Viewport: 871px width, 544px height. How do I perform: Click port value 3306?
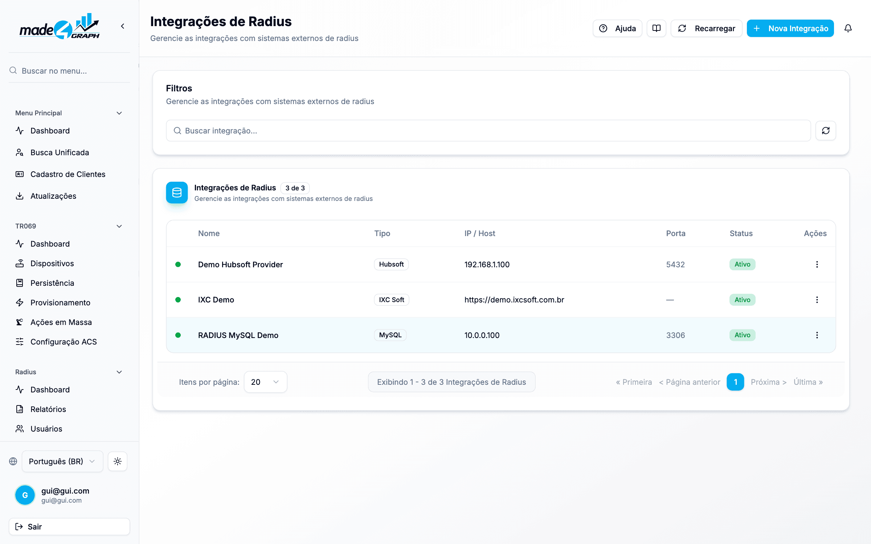coord(675,335)
